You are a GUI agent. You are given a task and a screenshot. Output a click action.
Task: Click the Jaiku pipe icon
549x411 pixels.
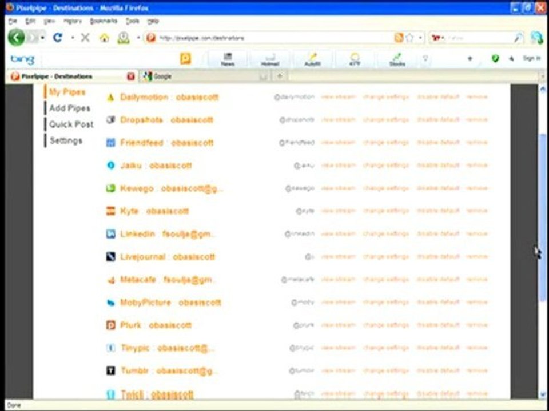click(110, 166)
